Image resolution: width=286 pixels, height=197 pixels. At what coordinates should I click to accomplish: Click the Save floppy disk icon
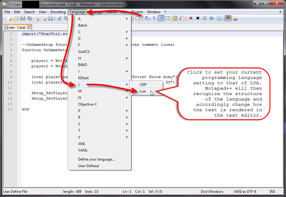point(23,19)
